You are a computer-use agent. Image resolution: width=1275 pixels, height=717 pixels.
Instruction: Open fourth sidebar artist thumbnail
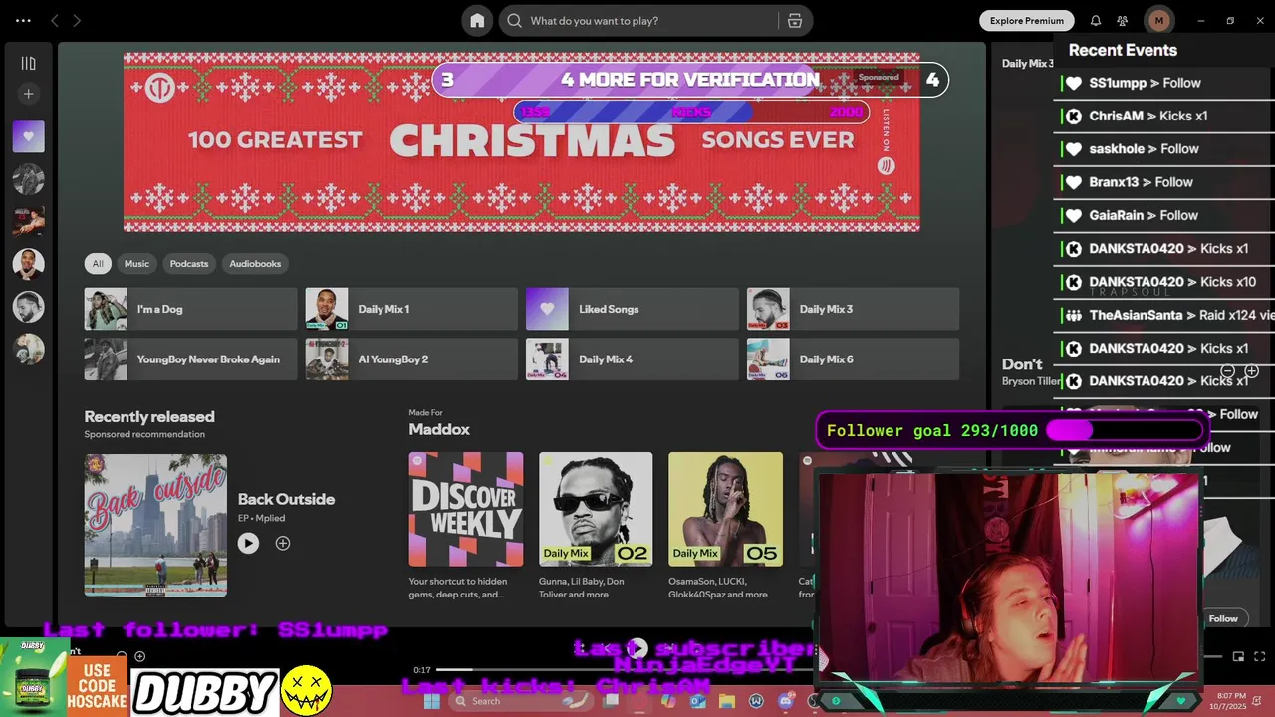click(28, 264)
